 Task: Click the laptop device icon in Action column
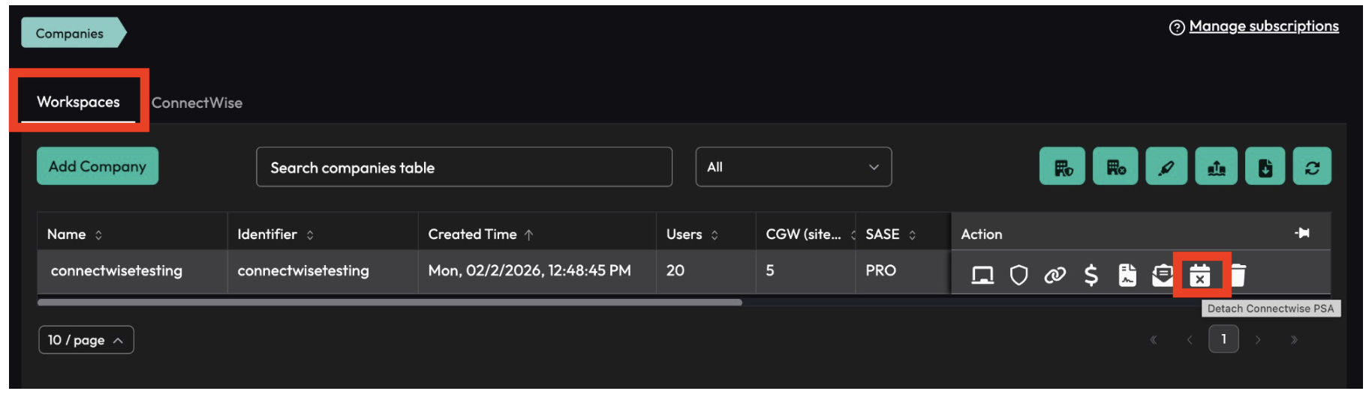tap(982, 276)
